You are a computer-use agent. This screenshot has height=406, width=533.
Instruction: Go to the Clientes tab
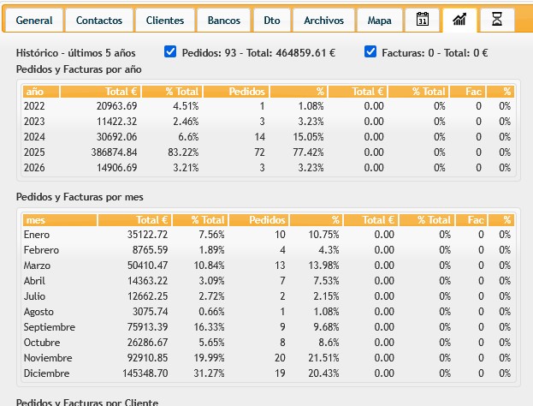point(165,20)
